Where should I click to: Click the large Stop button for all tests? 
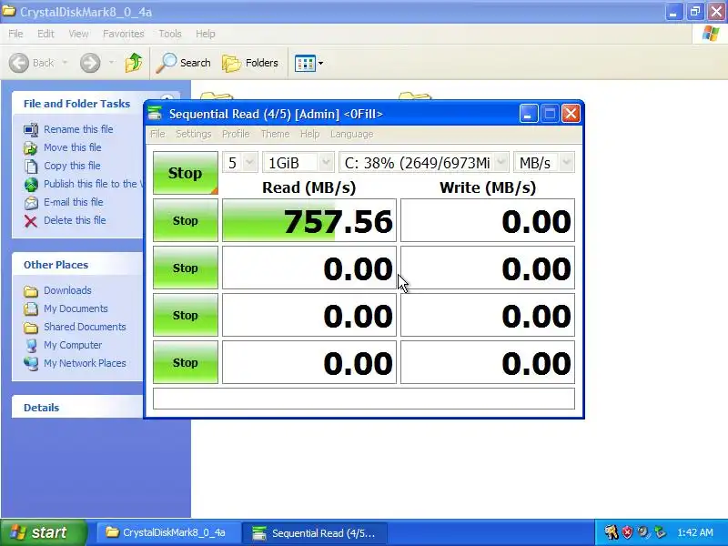tap(186, 173)
